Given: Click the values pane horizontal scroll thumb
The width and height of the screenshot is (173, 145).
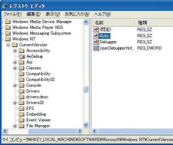Looking at the screenshot, I should [x=135, y=131].
